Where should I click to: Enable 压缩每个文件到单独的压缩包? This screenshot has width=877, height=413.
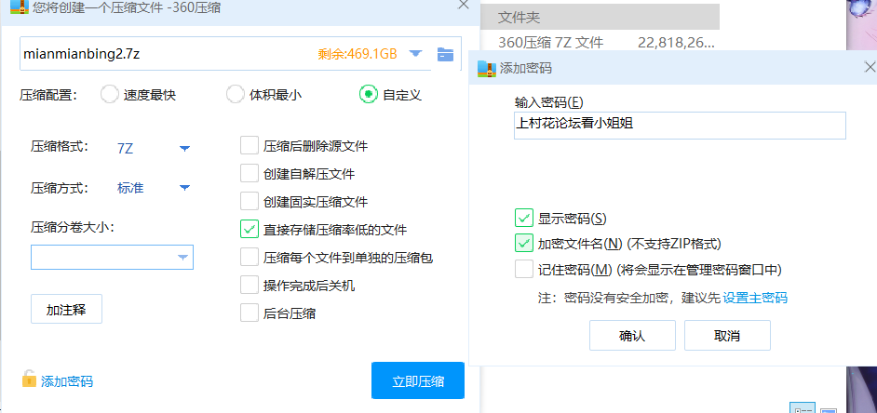click(x=249, y=257)
